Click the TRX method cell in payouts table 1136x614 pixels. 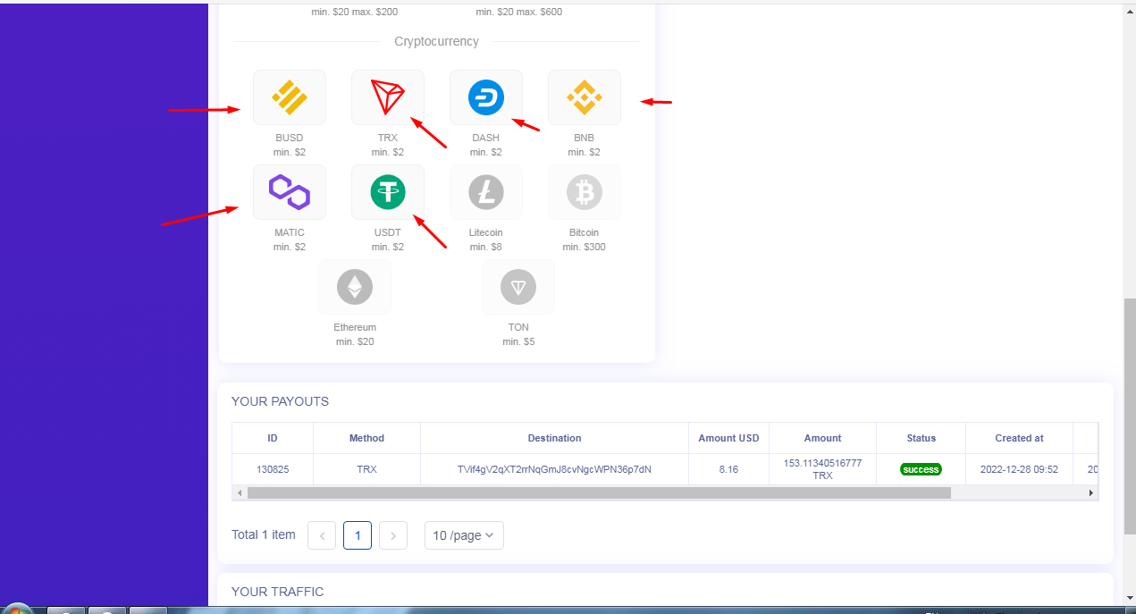click(366, 469)
